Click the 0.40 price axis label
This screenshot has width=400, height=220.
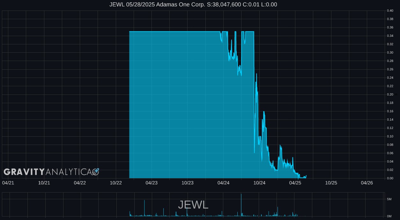point(390,11)
